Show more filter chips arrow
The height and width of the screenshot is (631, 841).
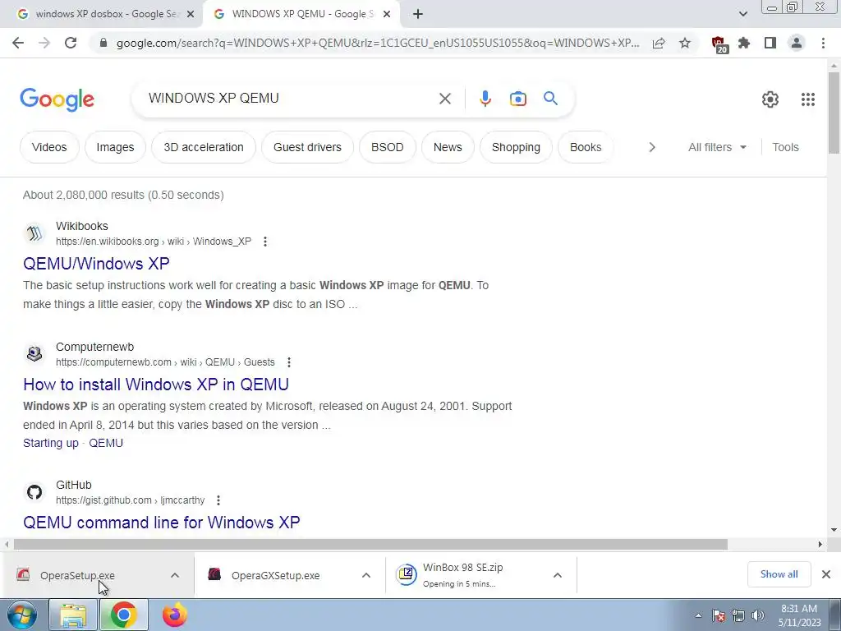[651, 147]
